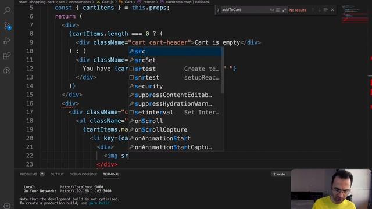Open the '2: node' terminal dropdown
Viewport: 372px width, 209px height.
pos(281,174)
